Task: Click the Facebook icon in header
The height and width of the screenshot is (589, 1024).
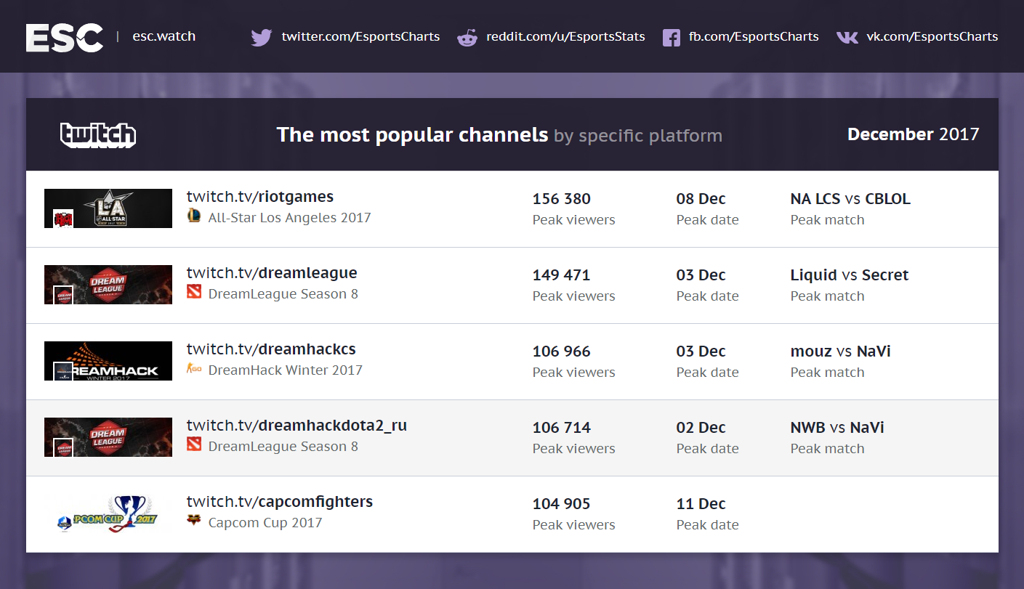Action: [x=672, y=37]
